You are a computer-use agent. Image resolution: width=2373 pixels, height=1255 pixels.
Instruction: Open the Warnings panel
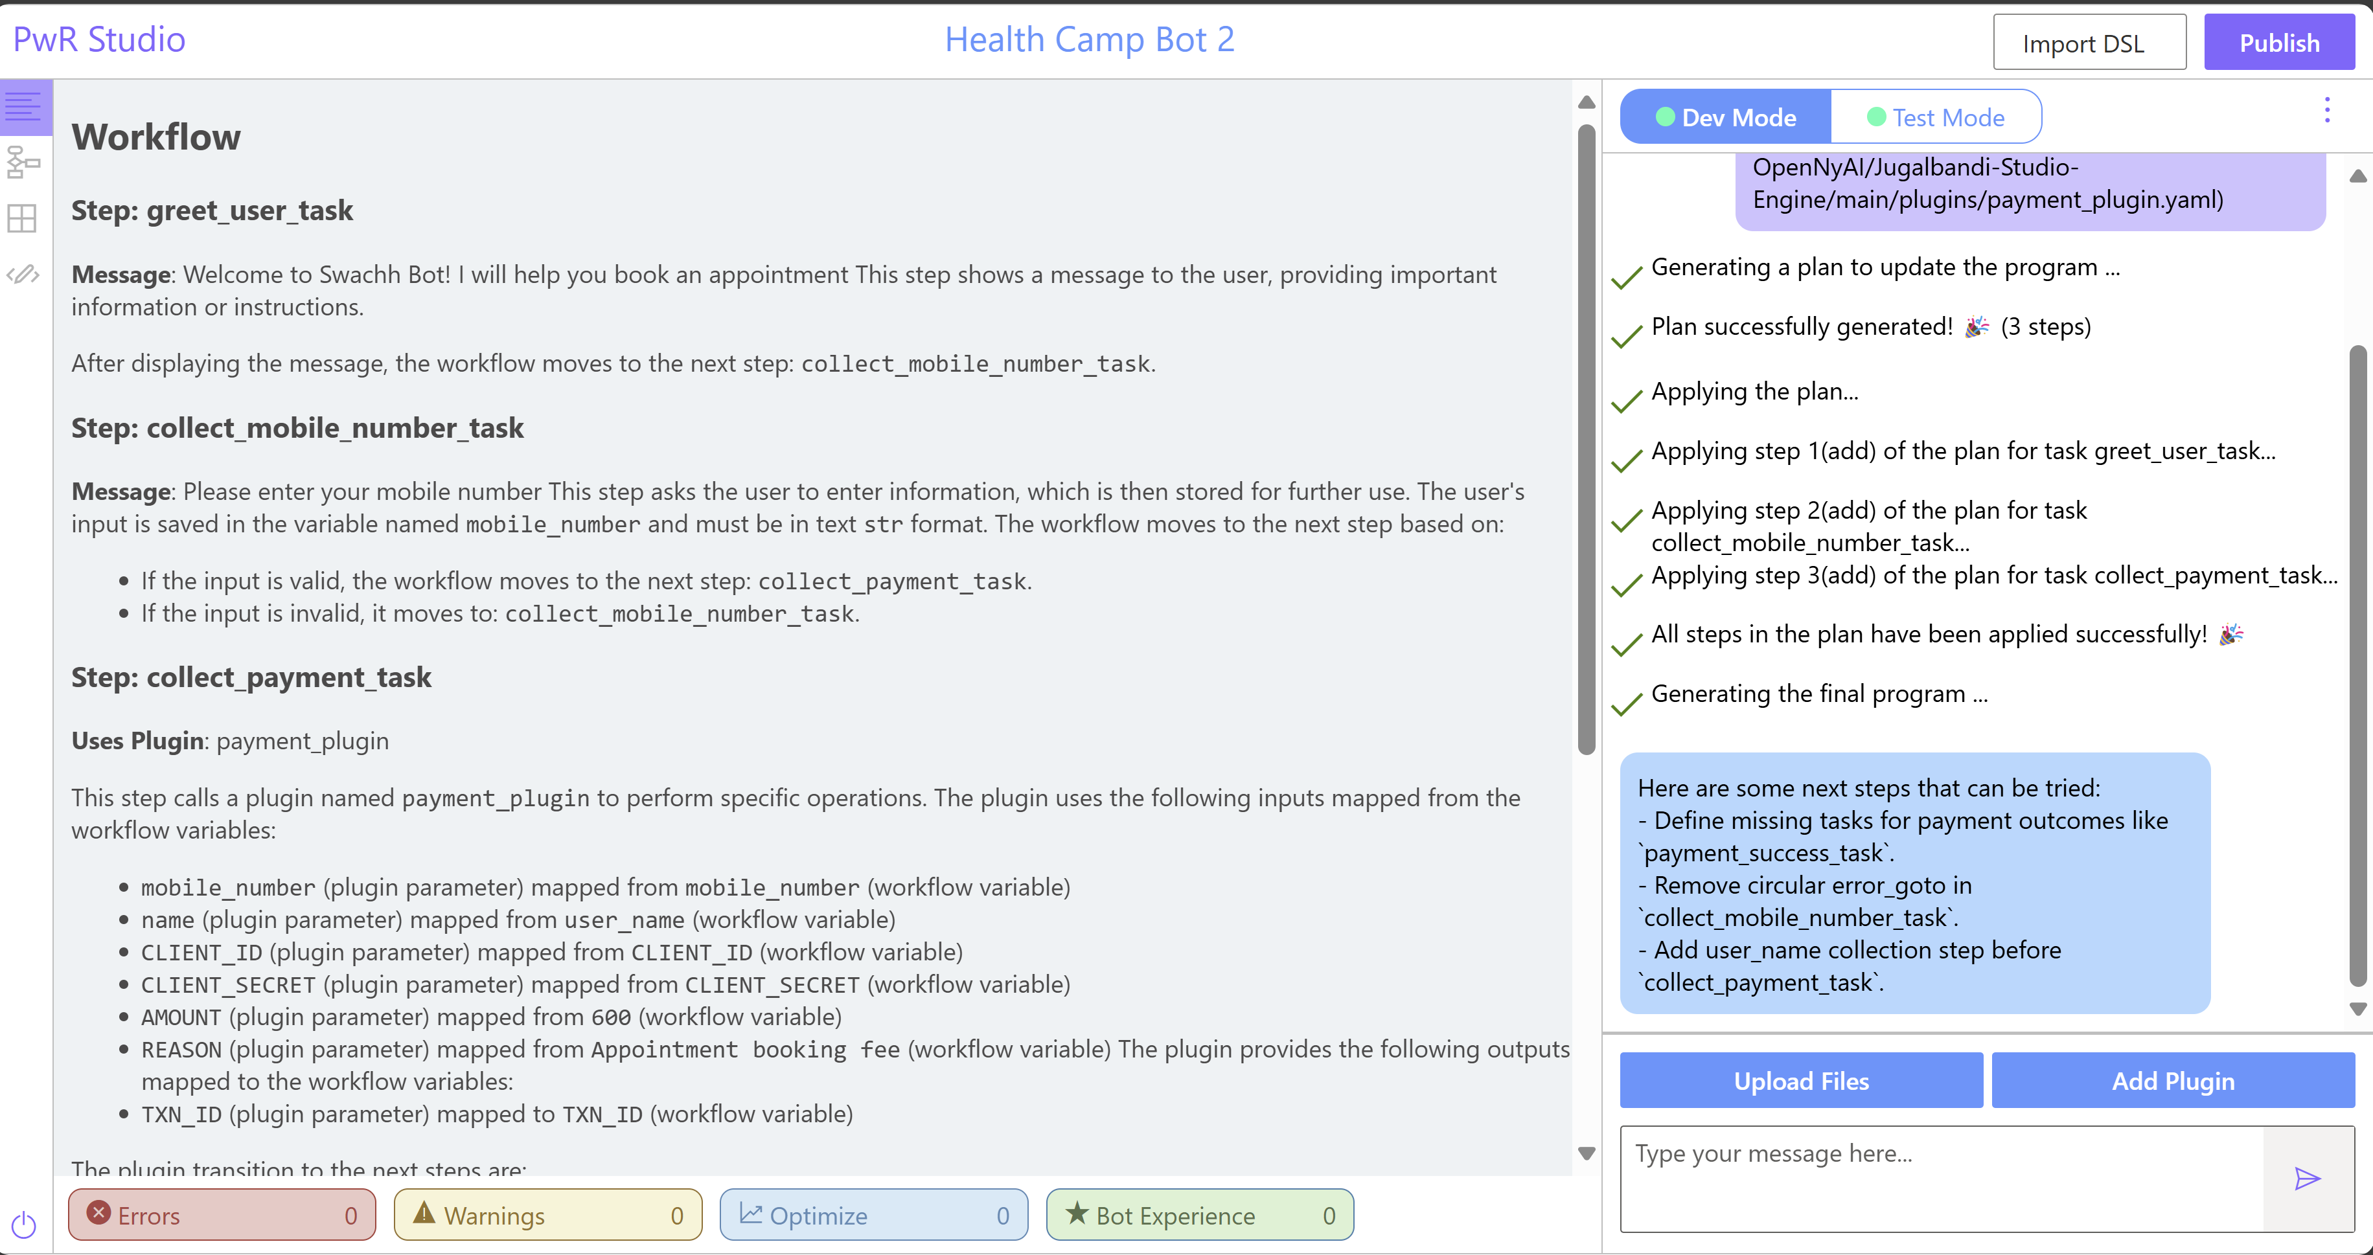click(548, 1214)
